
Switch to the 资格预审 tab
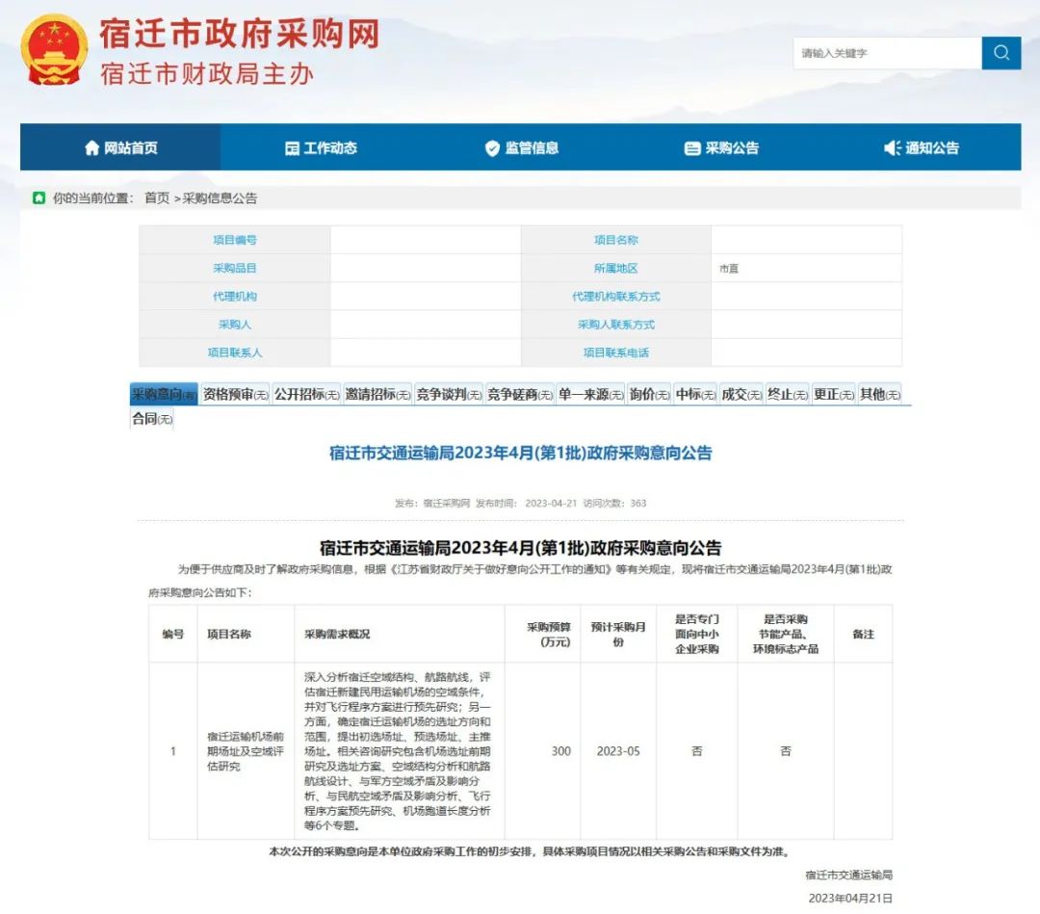point(235,395)
